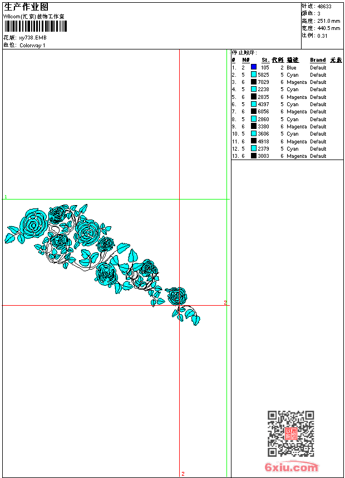This screenshot has width=345, height=478.
Task: Select the cyan swatch beside stitch count 2860
Action: coord(254,119)
